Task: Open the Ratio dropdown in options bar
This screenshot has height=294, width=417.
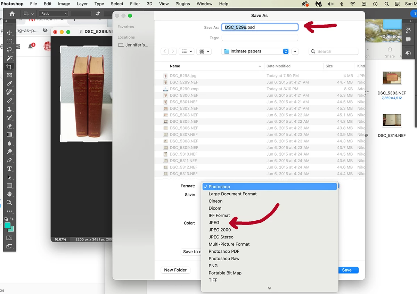Action: (x=54, y=14)
